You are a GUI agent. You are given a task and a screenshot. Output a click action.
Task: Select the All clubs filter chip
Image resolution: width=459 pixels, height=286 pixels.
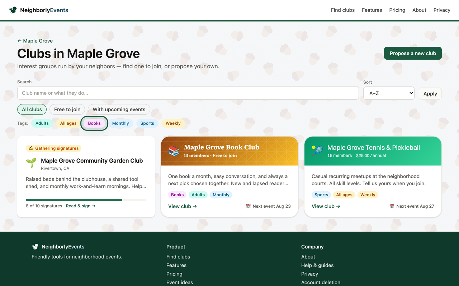click(x=32, y=109)
